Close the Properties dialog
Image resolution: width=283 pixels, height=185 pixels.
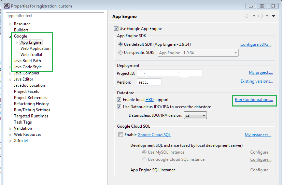[273, 6]
